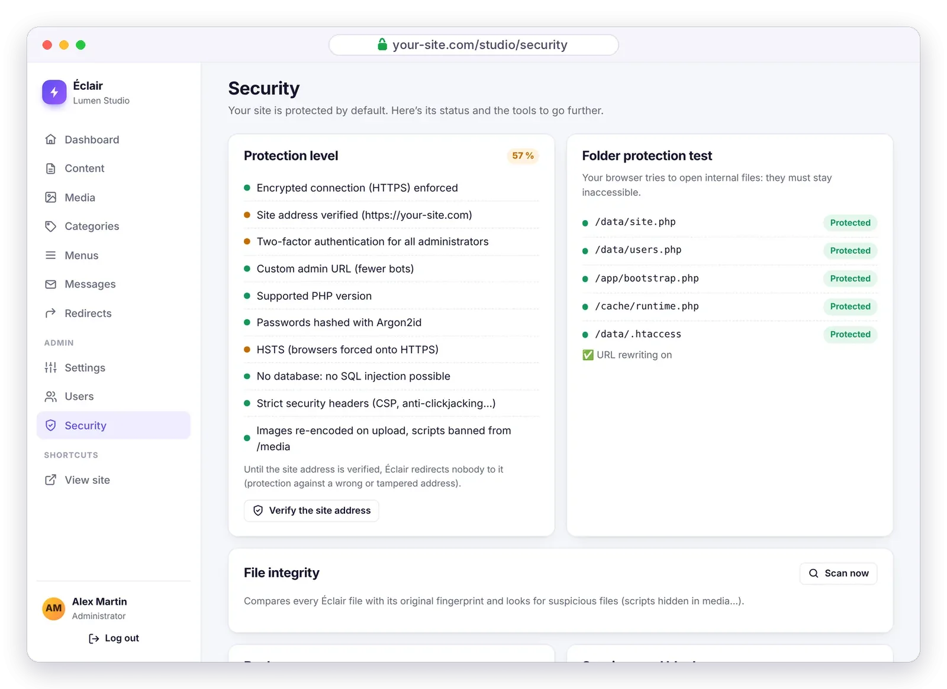Click the HSTS browsers forced onto HTTPS row
The height and width of the screenshot is (689, 947).
pyautogui.click(x=391, y=350)
